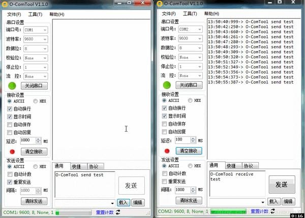305x218 pixels.
Task: Select HEX receive mode in COM1 window
Action: [x=36, y=101]
